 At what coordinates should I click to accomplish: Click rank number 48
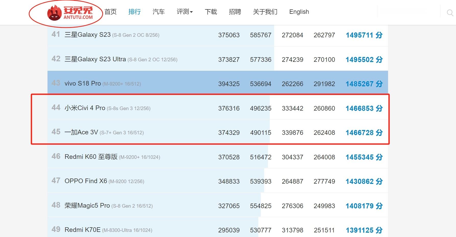(56, 205)
